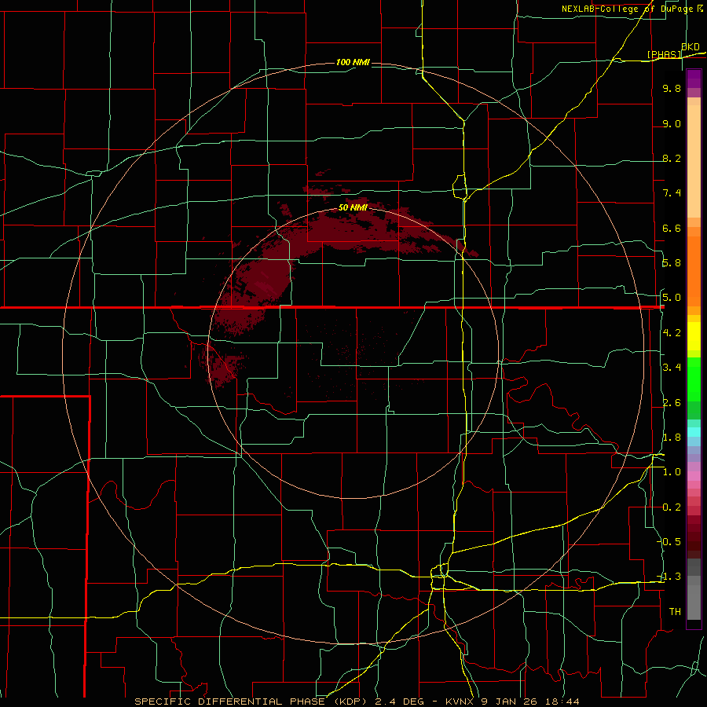This screenshot has width=707, height=707.
Task: Click the KVNX station identifier
Action: [x=460, y=702]
